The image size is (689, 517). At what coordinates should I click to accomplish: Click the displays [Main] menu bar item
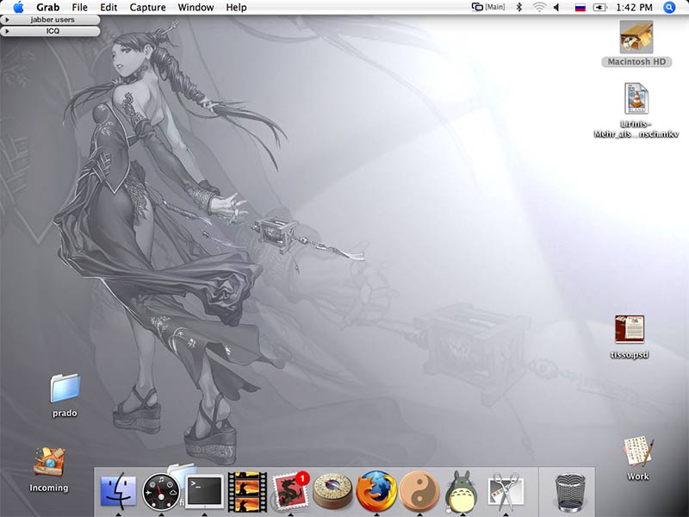tap(488, 7)
